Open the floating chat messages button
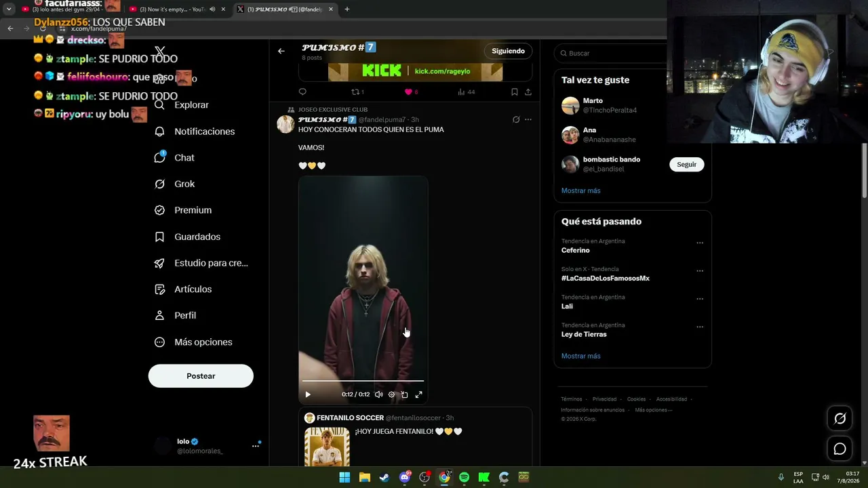This screenshot has width=868, height=488. pos(840,449)
